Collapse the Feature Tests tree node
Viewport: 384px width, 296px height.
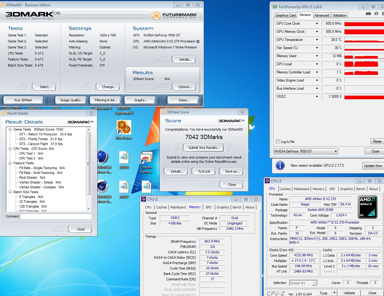tap(10, 163)
